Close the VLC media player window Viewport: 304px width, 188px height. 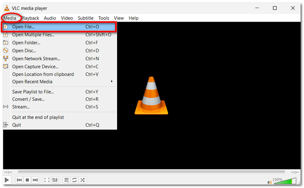click(x=293, y=8)
